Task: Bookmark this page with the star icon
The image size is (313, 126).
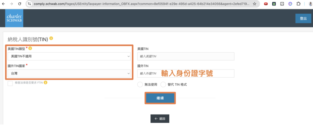Action: coord(254,4)
